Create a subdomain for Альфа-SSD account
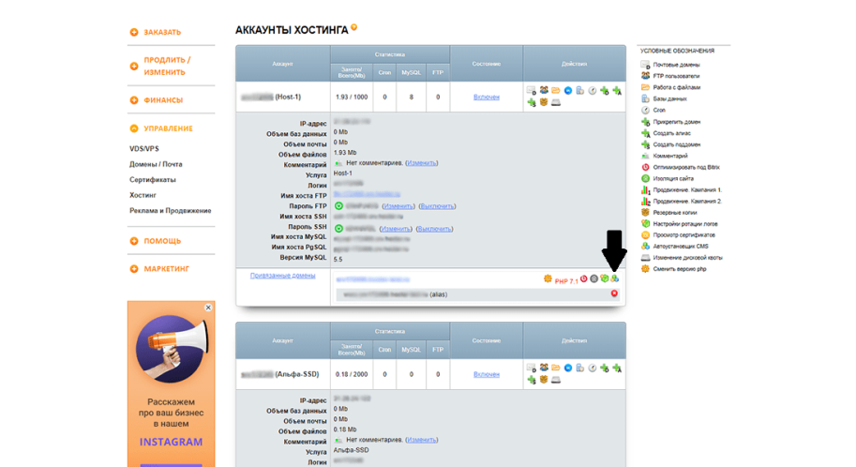This screenshot has width=856, height=467. click(x=532, y=380)
